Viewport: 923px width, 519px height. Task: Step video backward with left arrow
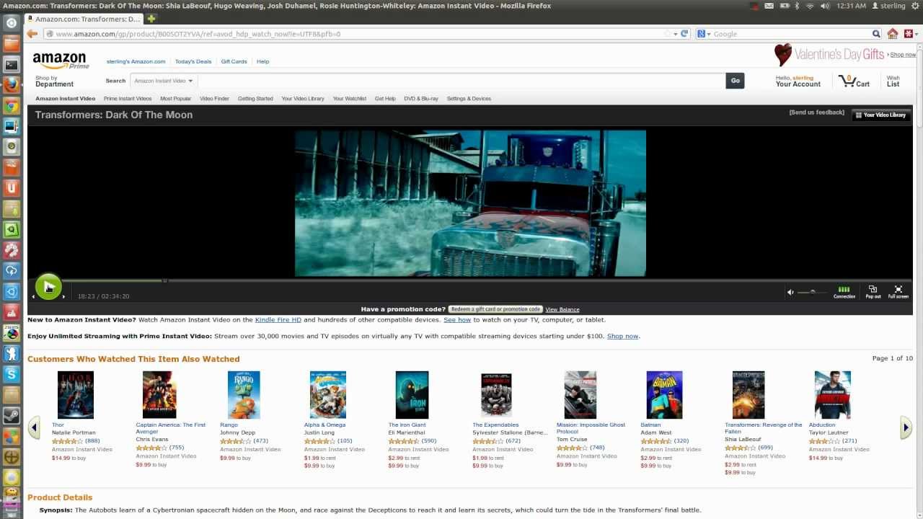pyautogui.click(x=33, y=296)
